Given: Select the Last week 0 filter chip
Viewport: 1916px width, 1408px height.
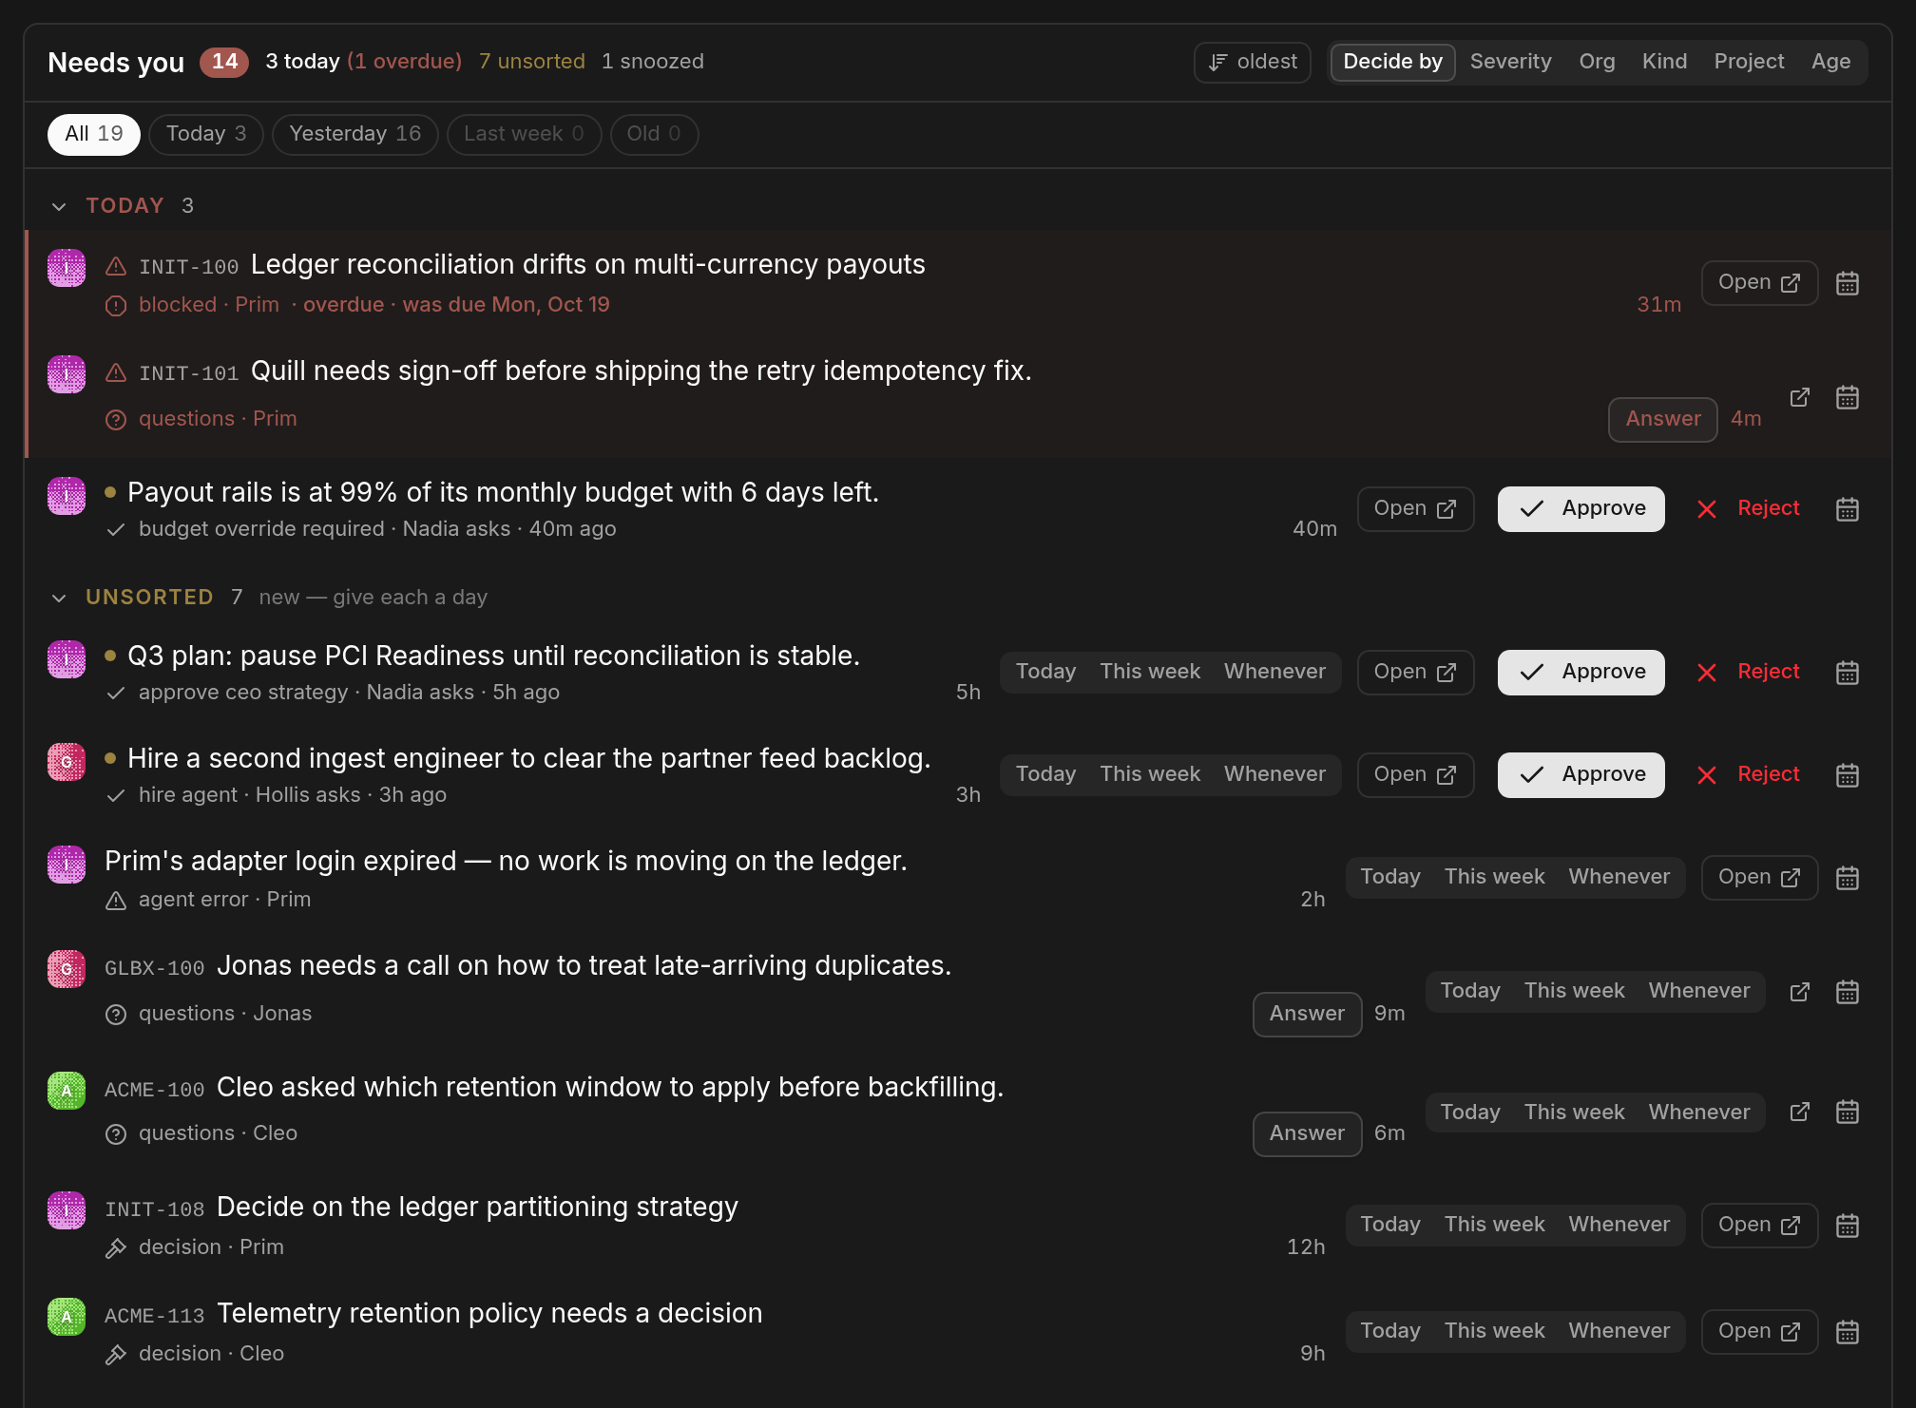Looking at the screenshot, I should 524,134.
